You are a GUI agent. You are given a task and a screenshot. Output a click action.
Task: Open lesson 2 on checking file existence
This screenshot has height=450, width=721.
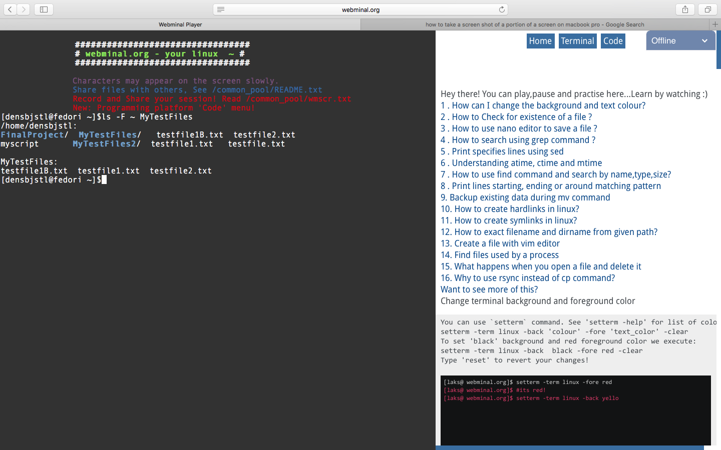(x=516, y=117)
